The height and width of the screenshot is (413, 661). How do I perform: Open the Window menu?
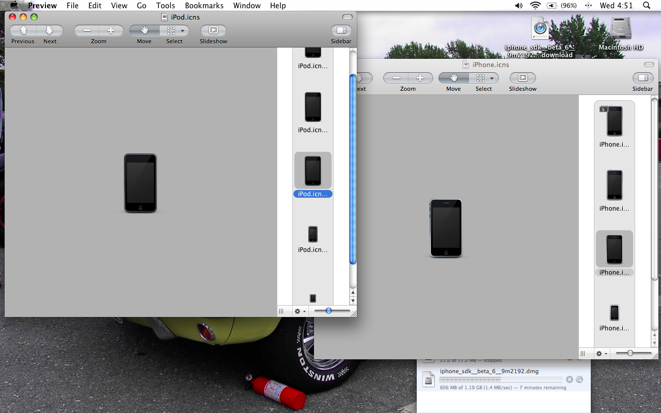(247, 6)
